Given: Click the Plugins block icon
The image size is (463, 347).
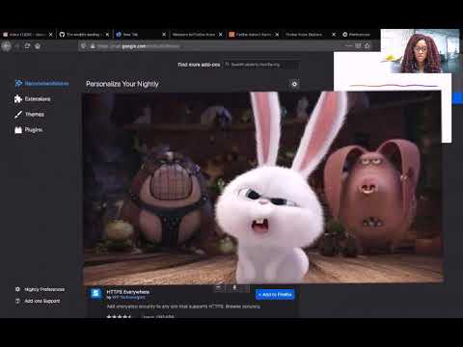Looking at the screenshot, I should click(18, 130).
